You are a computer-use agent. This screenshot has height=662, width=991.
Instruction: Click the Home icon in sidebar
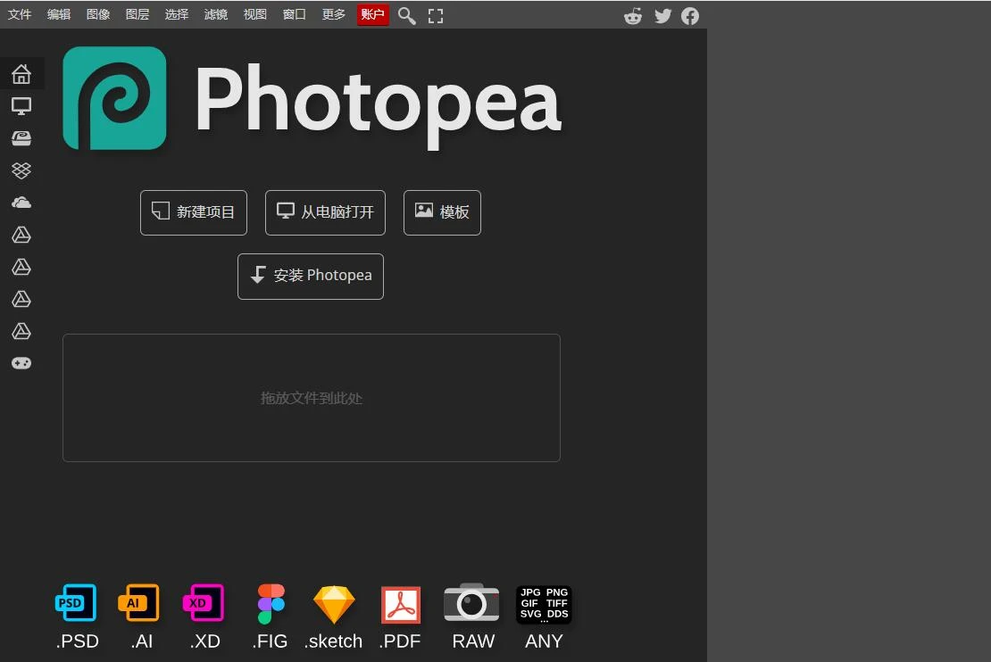click(x=21, y=74)
